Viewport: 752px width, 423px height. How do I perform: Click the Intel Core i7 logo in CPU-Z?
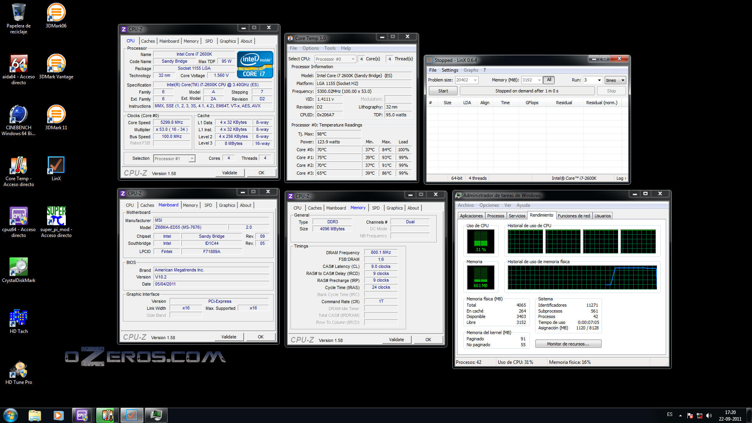(x=255, y=65)
